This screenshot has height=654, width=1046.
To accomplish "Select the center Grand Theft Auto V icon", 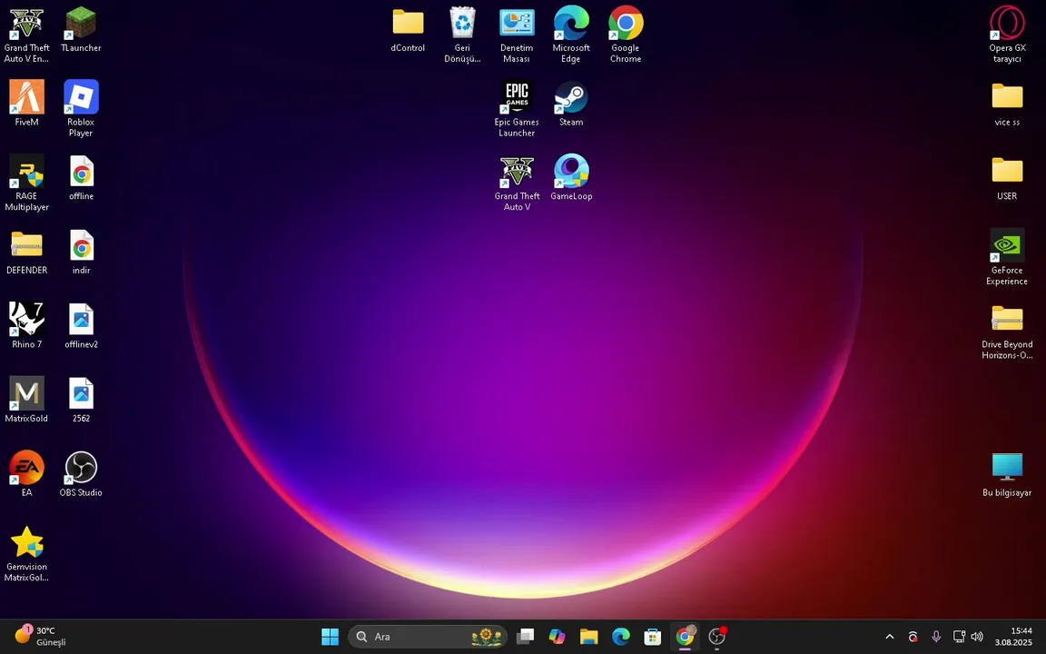I will (x=517, y=183).
